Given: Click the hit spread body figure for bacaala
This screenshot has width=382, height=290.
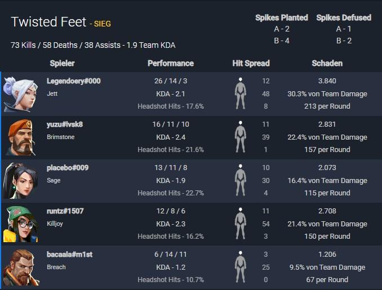Looking at the screenshot, I should [241, 267].
